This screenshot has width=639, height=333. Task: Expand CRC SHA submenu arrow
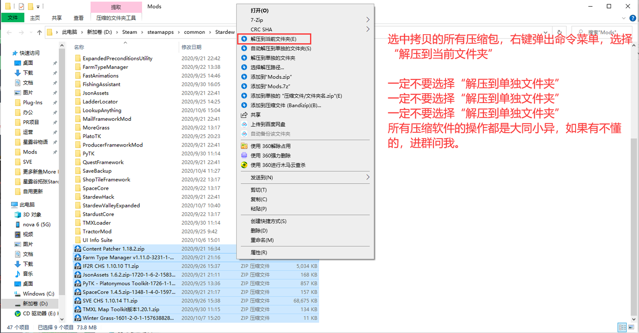(x=368, y=29)
